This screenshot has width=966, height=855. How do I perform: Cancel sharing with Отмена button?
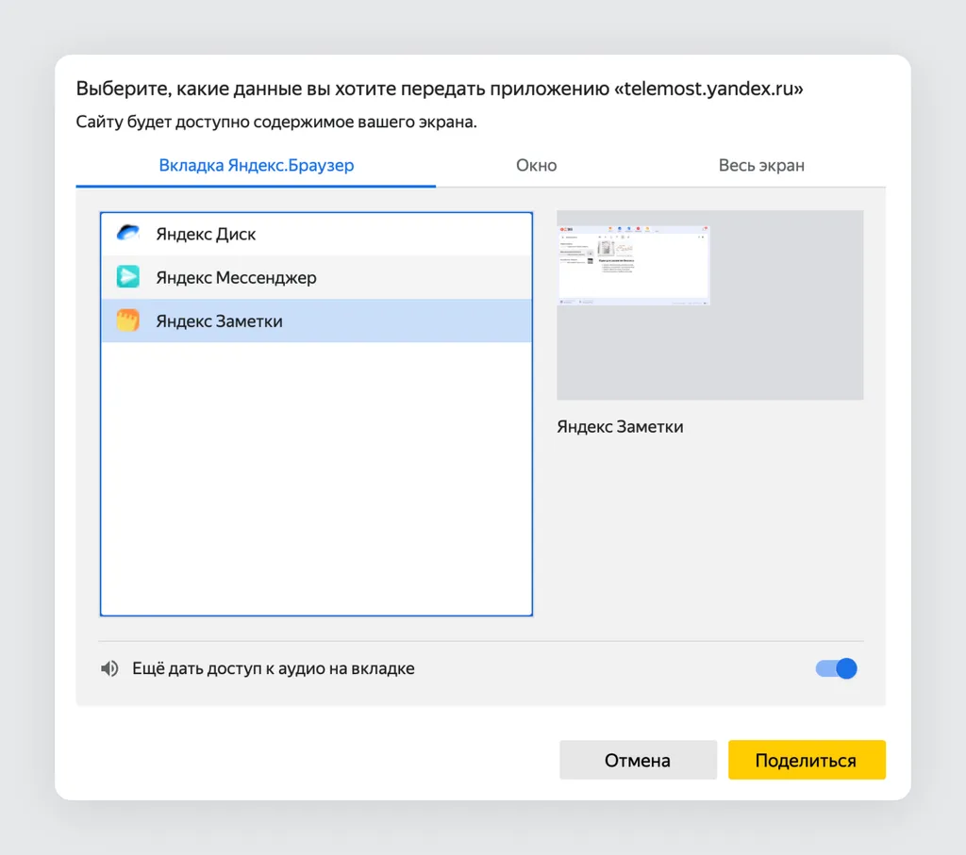[x=639, y=760]
